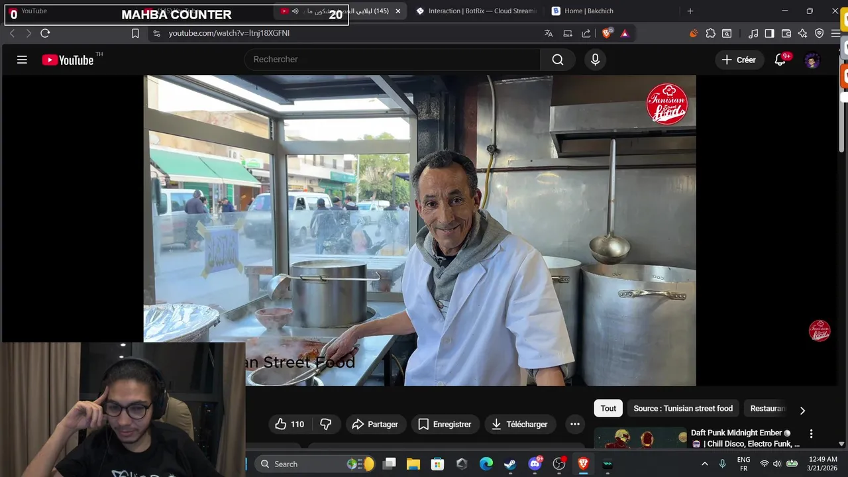Go to the YouTube home logo
Image resolution: width=848 pixels, height=477 pixels.
(68, 60)
